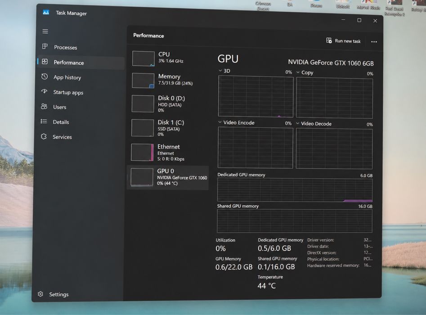The width and height of the screenshot is (426, 315).
Task: Click the 0.5/6.0 GB dedicated memory value
Action: pos(274,248)
